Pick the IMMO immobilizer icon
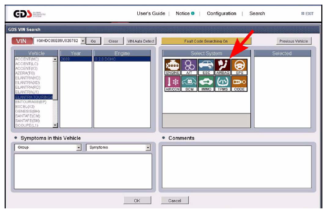This screenshot has width=327, height=213. click(x=206, y=84)
